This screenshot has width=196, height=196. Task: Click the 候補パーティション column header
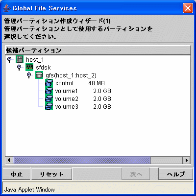98,50
